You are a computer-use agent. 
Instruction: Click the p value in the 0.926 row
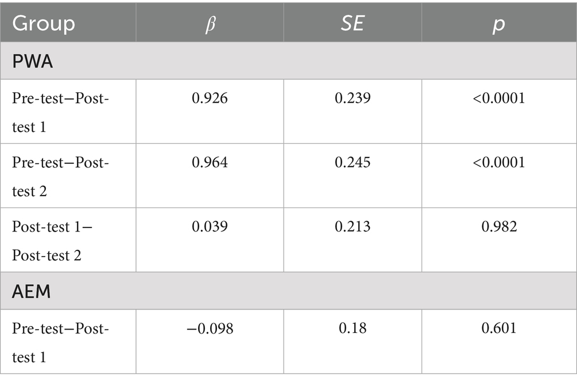coord(498,99)
